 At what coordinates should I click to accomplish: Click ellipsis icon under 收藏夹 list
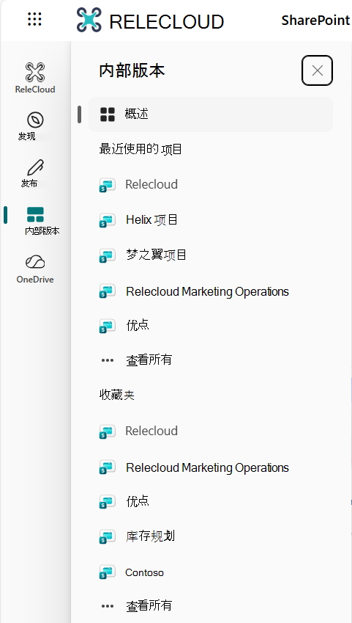108,606
